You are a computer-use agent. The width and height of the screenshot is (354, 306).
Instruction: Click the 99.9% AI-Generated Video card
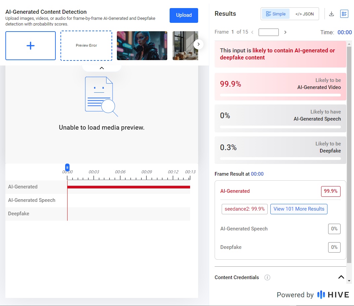tap(280, 87)
